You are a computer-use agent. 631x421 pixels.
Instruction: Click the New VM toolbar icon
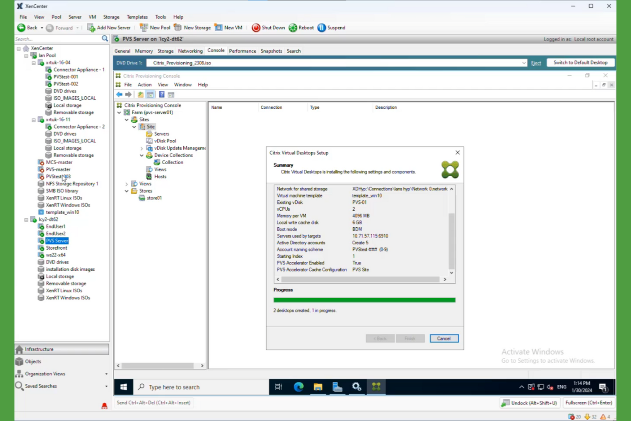pos(218,28)
